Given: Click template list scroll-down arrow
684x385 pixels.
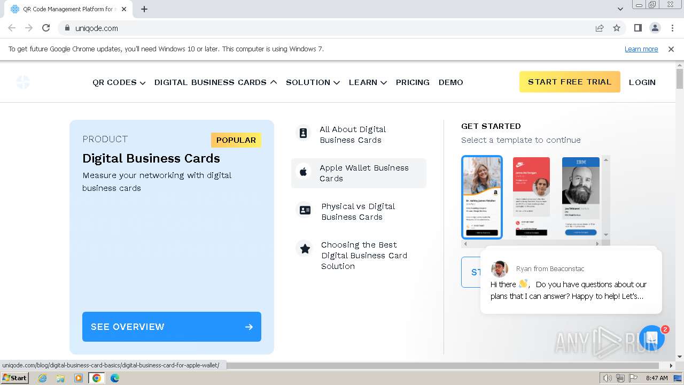Looking at the screenshot, I should tap(606, 235).
